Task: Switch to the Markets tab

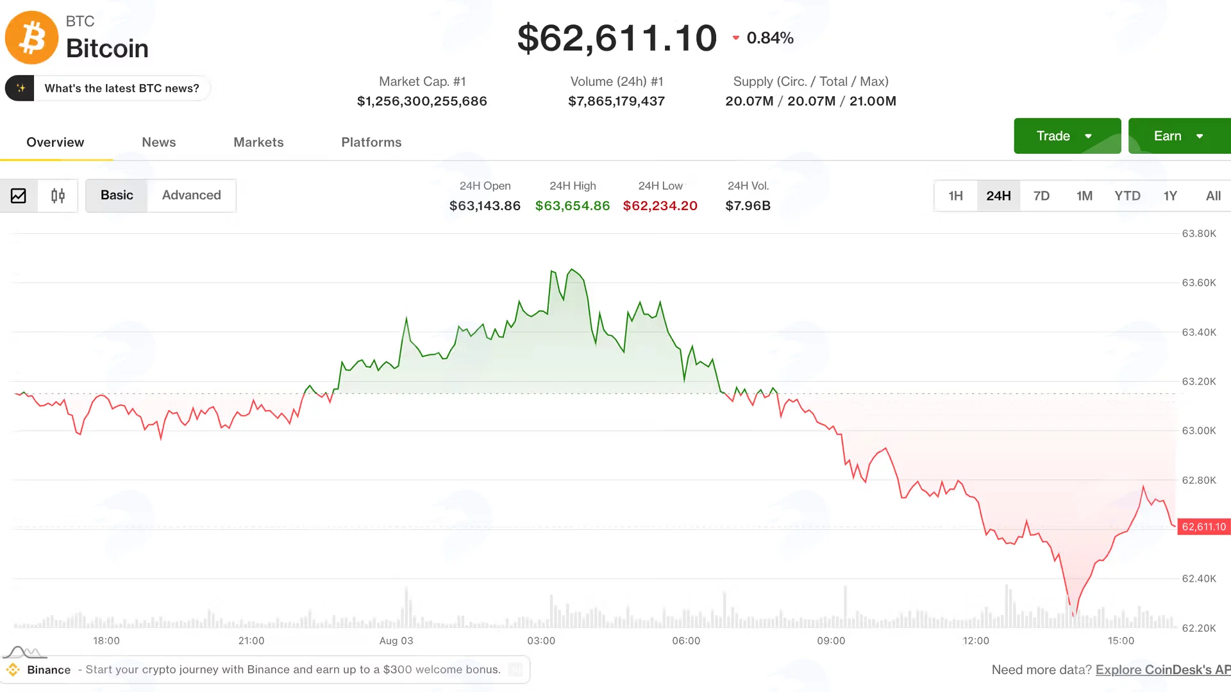Action: coord(258,142)
